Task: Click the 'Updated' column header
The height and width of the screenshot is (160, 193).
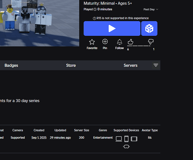Action: [x=60, y=130]
